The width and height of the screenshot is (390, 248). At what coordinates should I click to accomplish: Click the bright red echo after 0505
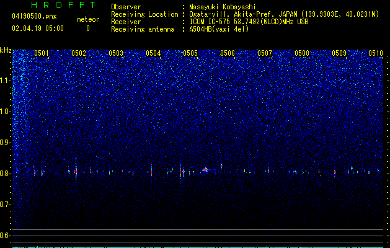205,170
